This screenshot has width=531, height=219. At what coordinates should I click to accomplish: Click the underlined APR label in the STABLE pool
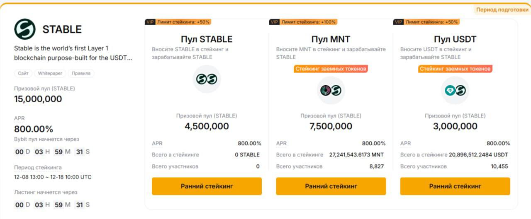pos(157,144)
